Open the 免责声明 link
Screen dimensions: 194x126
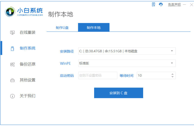coord(174,5)
